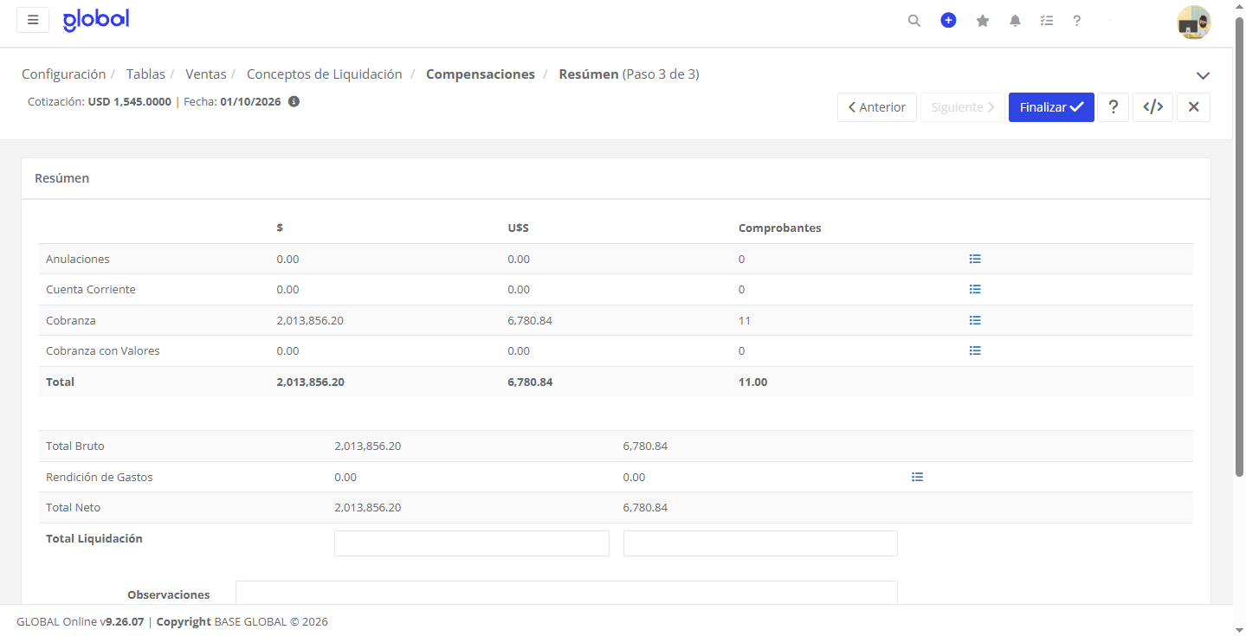This screenshot has height=636, width=1246.
Task: Click the search magnifier icon
Action: [x=914, y=21]
